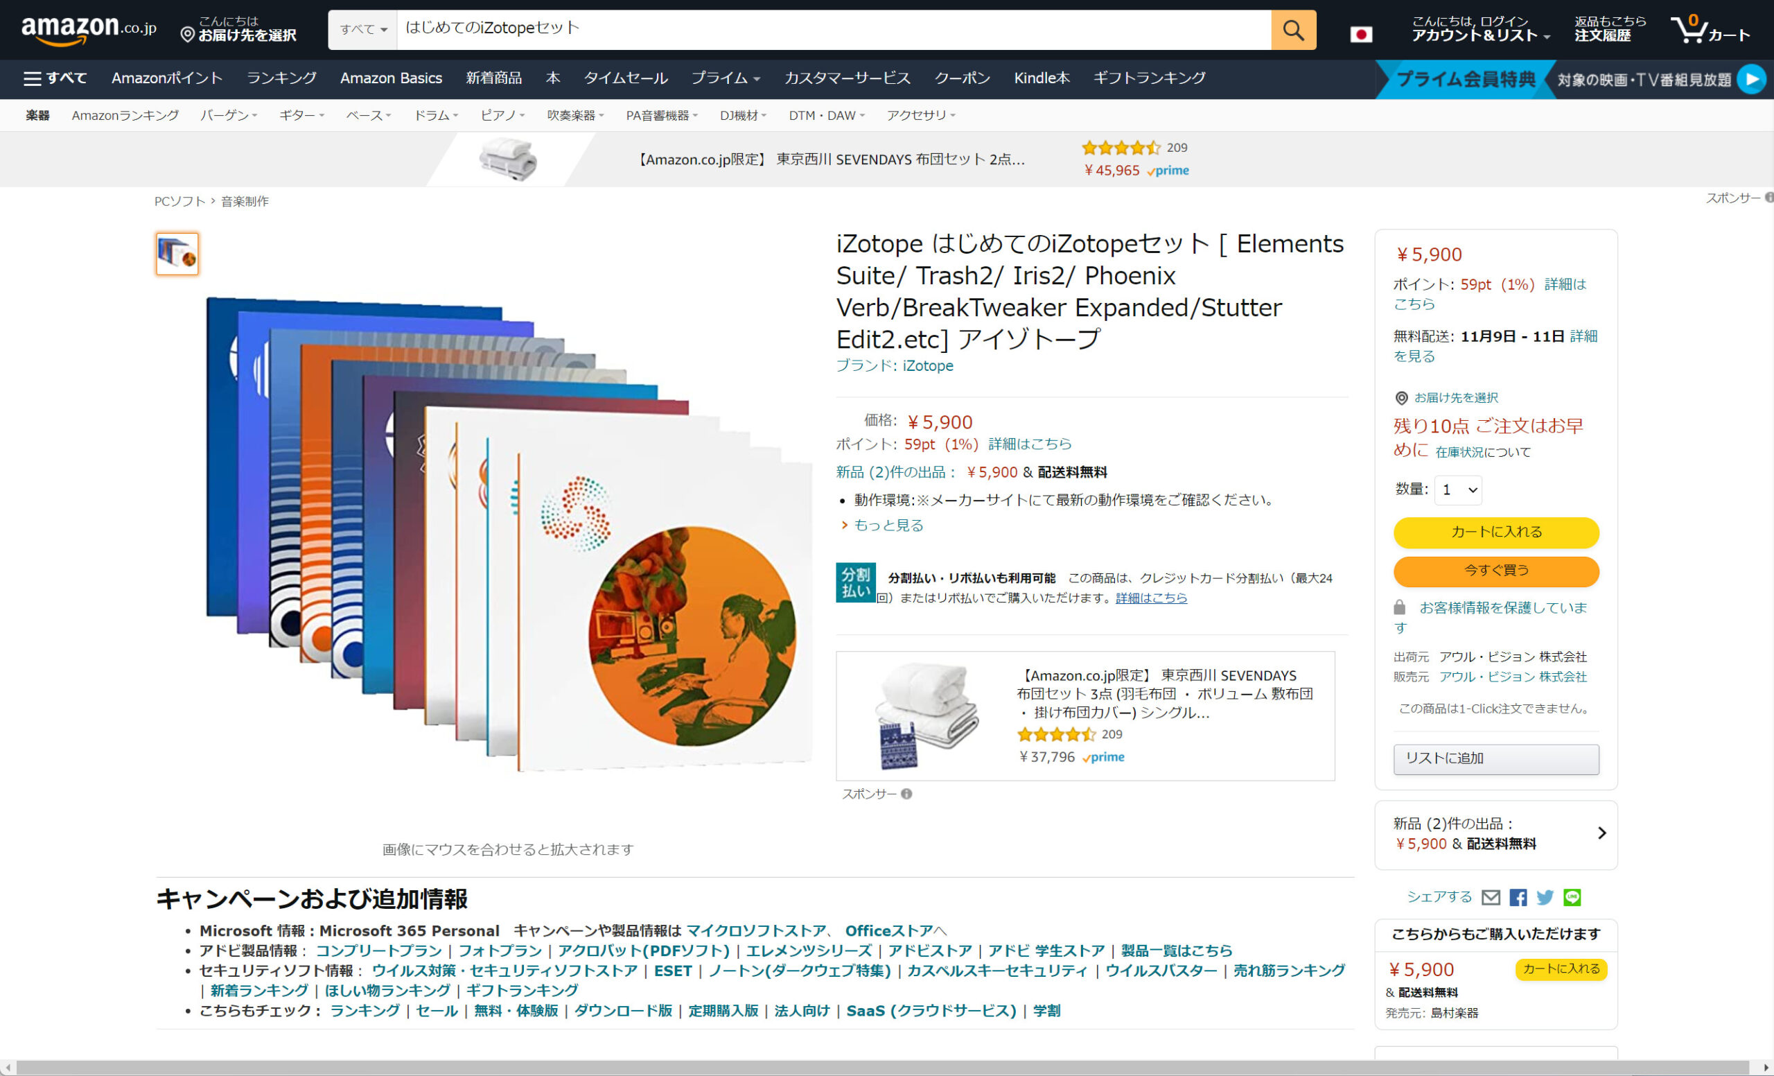The height and width of the screenshot is (1076, 1774).
Task: Click the 分割払い badge icon
Action: pyautogui.click(x=855, y=582)
